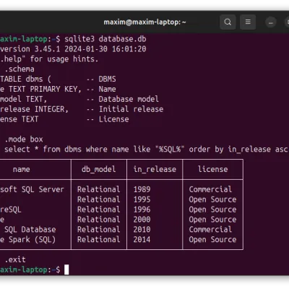Click the .help" for usage hints text
The width and height of the screenshot is (289, 289).
49,59
